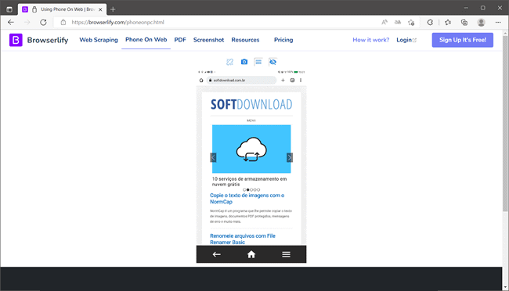Open a new browser tab
The height and width of the screenshot is (291, 509).
113,9
